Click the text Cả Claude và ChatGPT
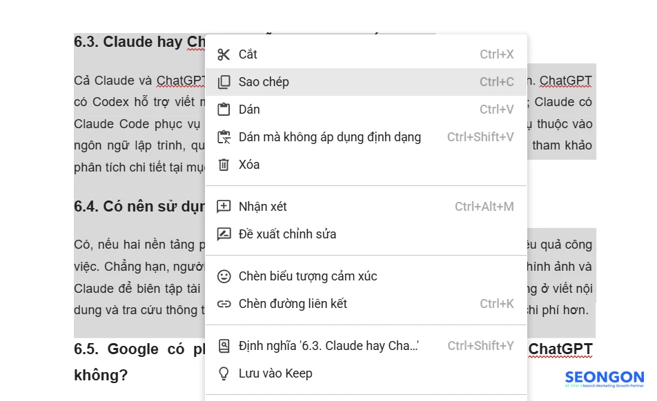The height and width of the screenshot is (401, 657). (139, 81)
